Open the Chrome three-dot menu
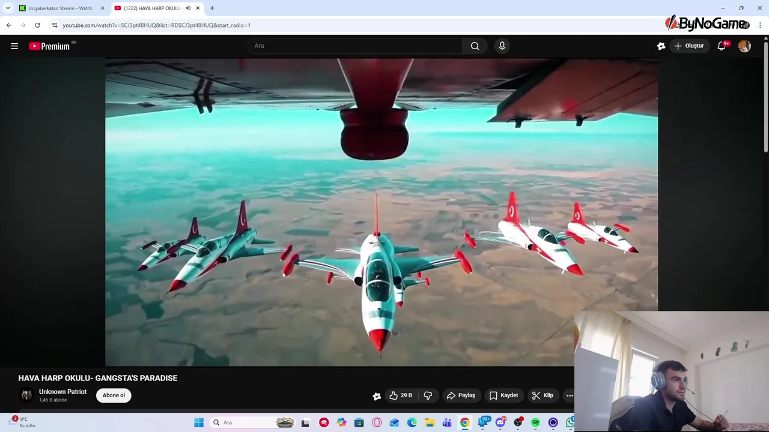Image resolution: width=769 pixels, height=432 pixels. [760, 25]
